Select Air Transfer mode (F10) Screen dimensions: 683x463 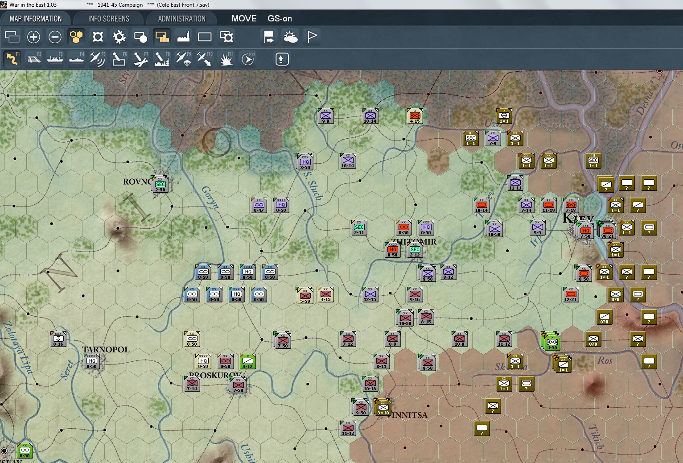pyautogui.click(x=205, y=59)
